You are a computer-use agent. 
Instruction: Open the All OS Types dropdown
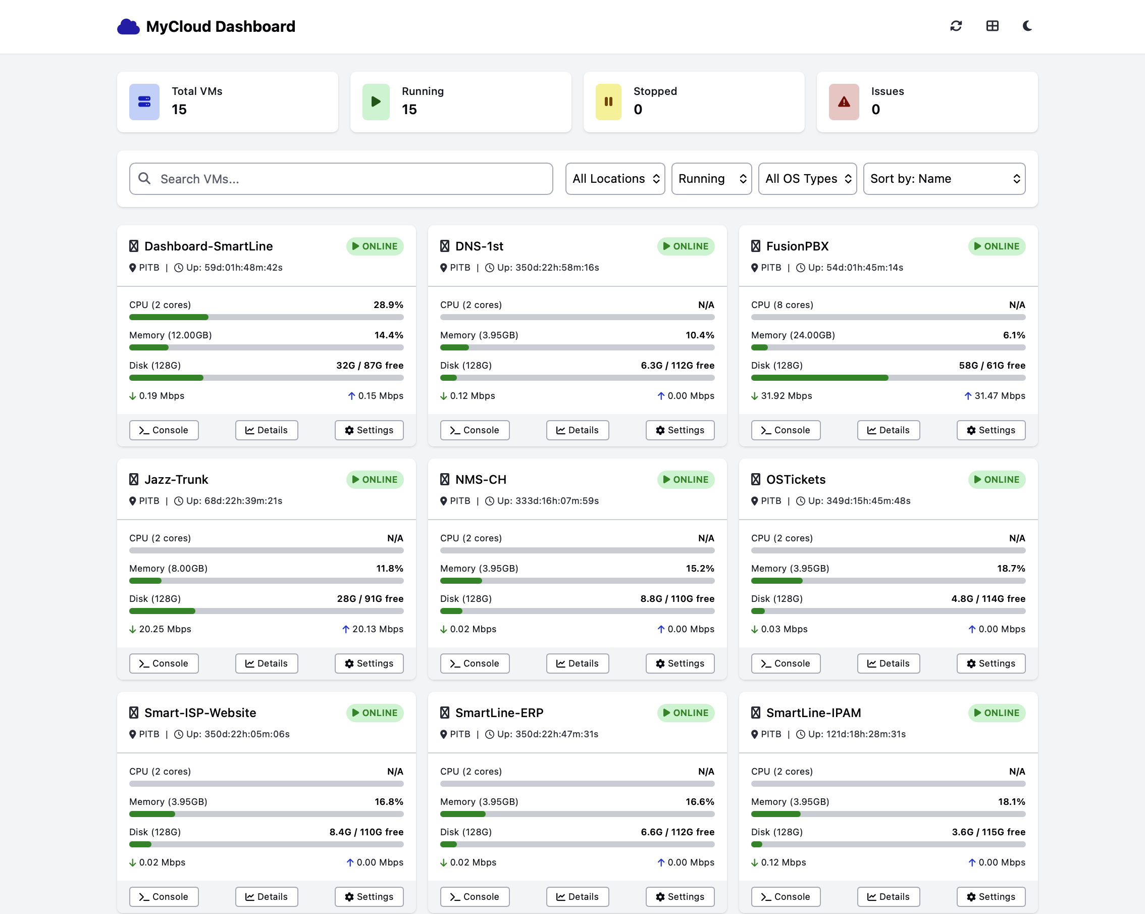[x=807, y=178]
